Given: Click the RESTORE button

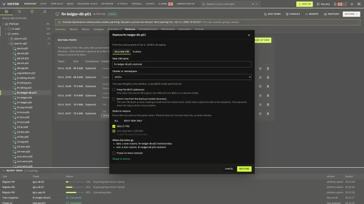Looking at the screenshot, I should [244, 169].
